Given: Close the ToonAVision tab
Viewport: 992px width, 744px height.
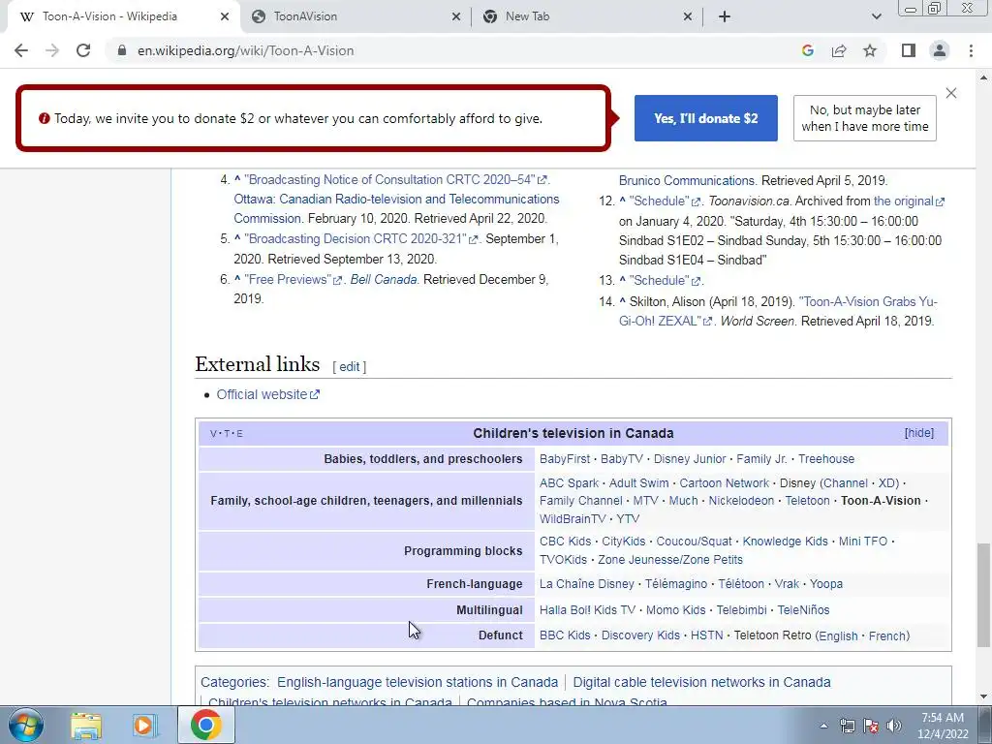Looking at the screenshot, I should tap(456, 16).
